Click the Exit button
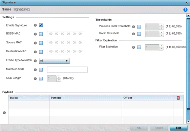The width and height of the screenshot is (190, 132). 178,128
